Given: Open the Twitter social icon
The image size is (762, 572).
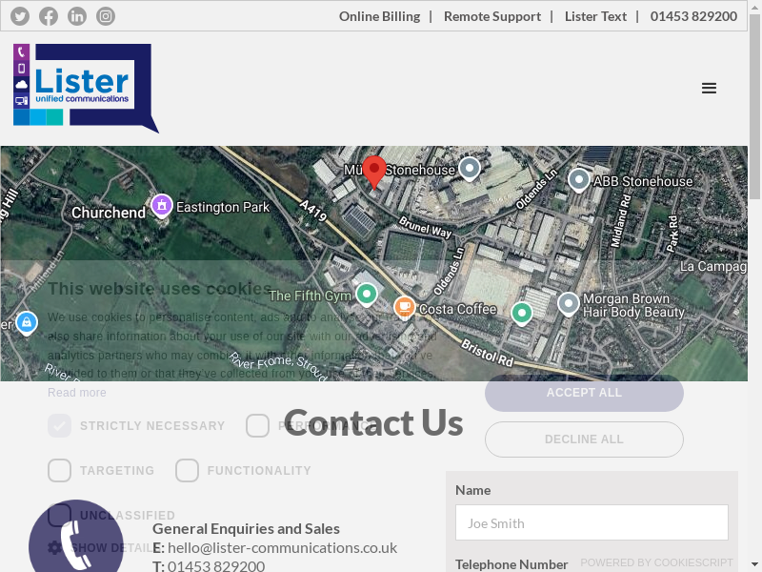Looking at the screenshot, I should tap(20, 16).
